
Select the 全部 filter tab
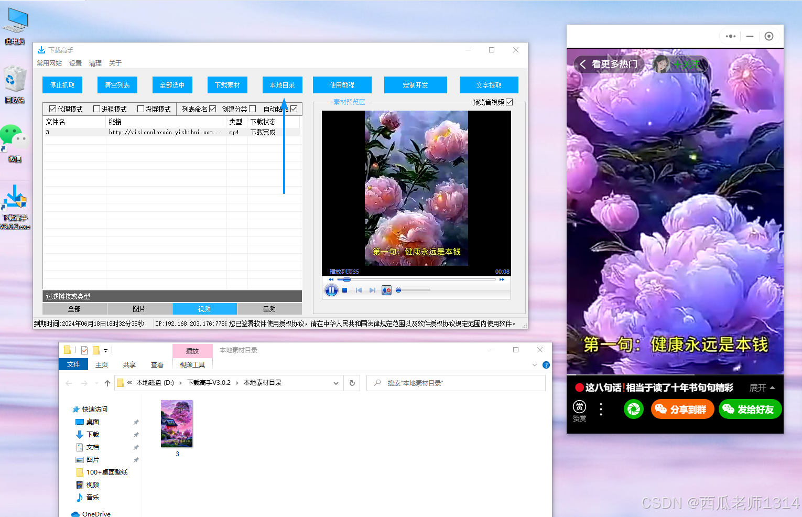click(x=74, y=309)
